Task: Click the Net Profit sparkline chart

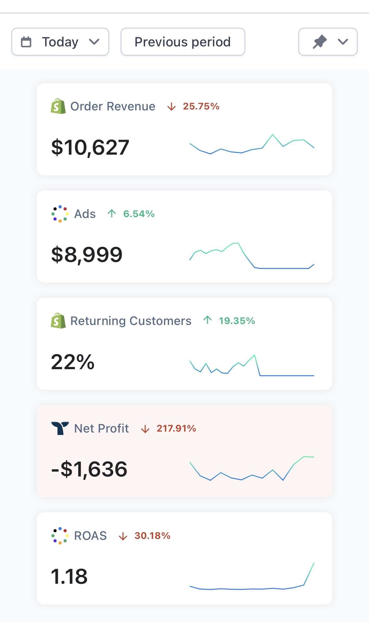Action: [x=252, y=468]
